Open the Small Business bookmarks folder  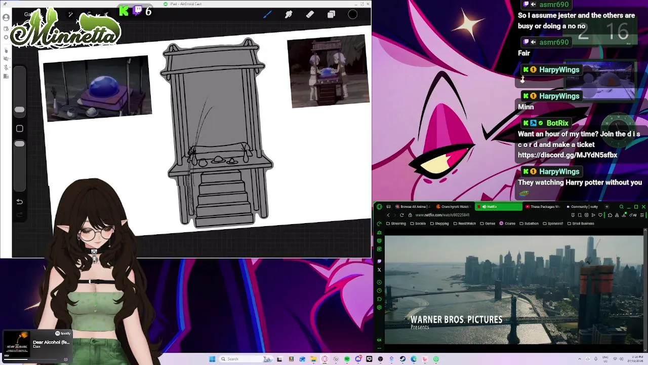point(581,224)
